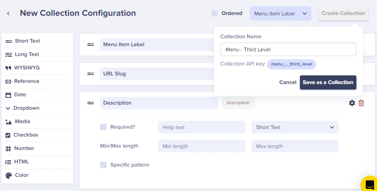Image resolution: width=377 pixels, height=191 pixels.
Task: Click the back arrow icon
Action: pyautogui.click(x=8, y=13)
